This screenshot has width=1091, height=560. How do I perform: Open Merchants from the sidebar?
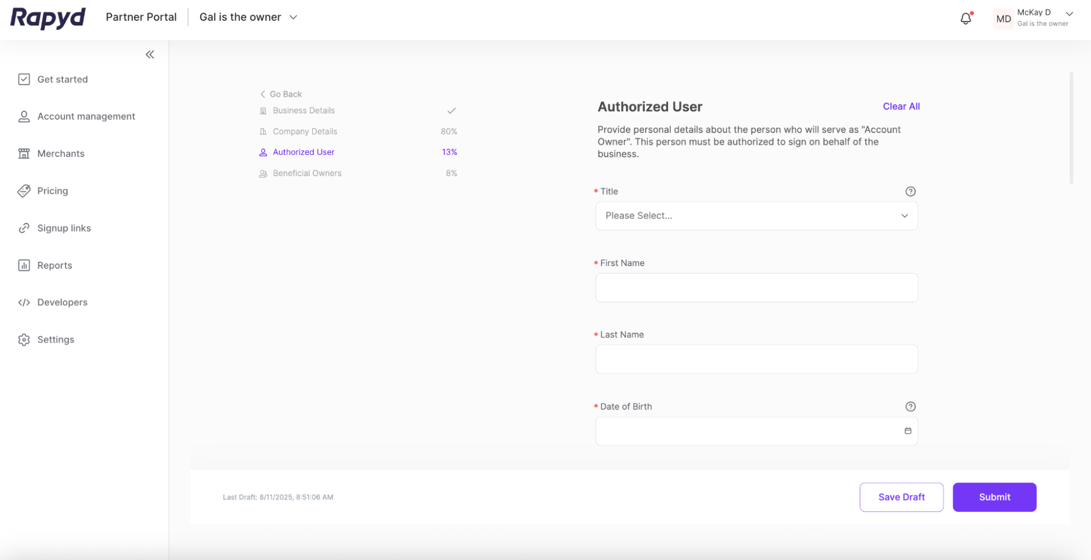click(x=61, y=154)
